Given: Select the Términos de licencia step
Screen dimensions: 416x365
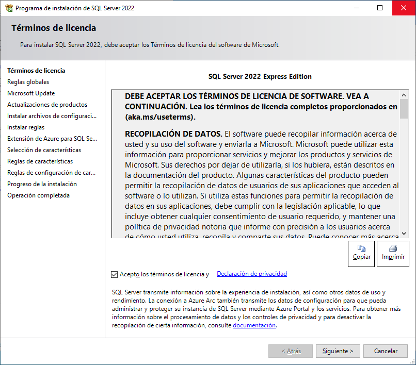Looking at the screenshot, I should pos(36,71).
